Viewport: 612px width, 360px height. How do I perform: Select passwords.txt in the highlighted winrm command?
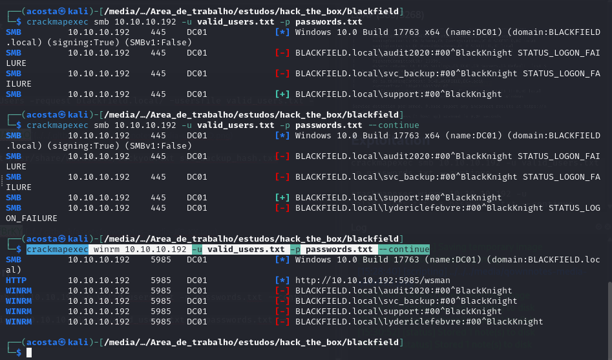339,249
